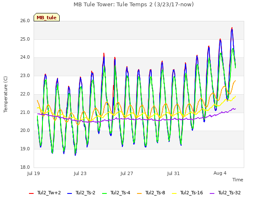The image size is (269, 201).
Task: Click the end of the purple Tul2_Ts-32 line
Action: click(x=235, y=109)
